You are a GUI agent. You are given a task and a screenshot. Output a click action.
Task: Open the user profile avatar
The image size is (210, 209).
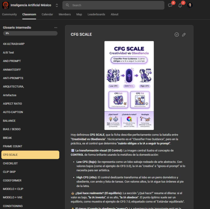(x=190, y=5)
